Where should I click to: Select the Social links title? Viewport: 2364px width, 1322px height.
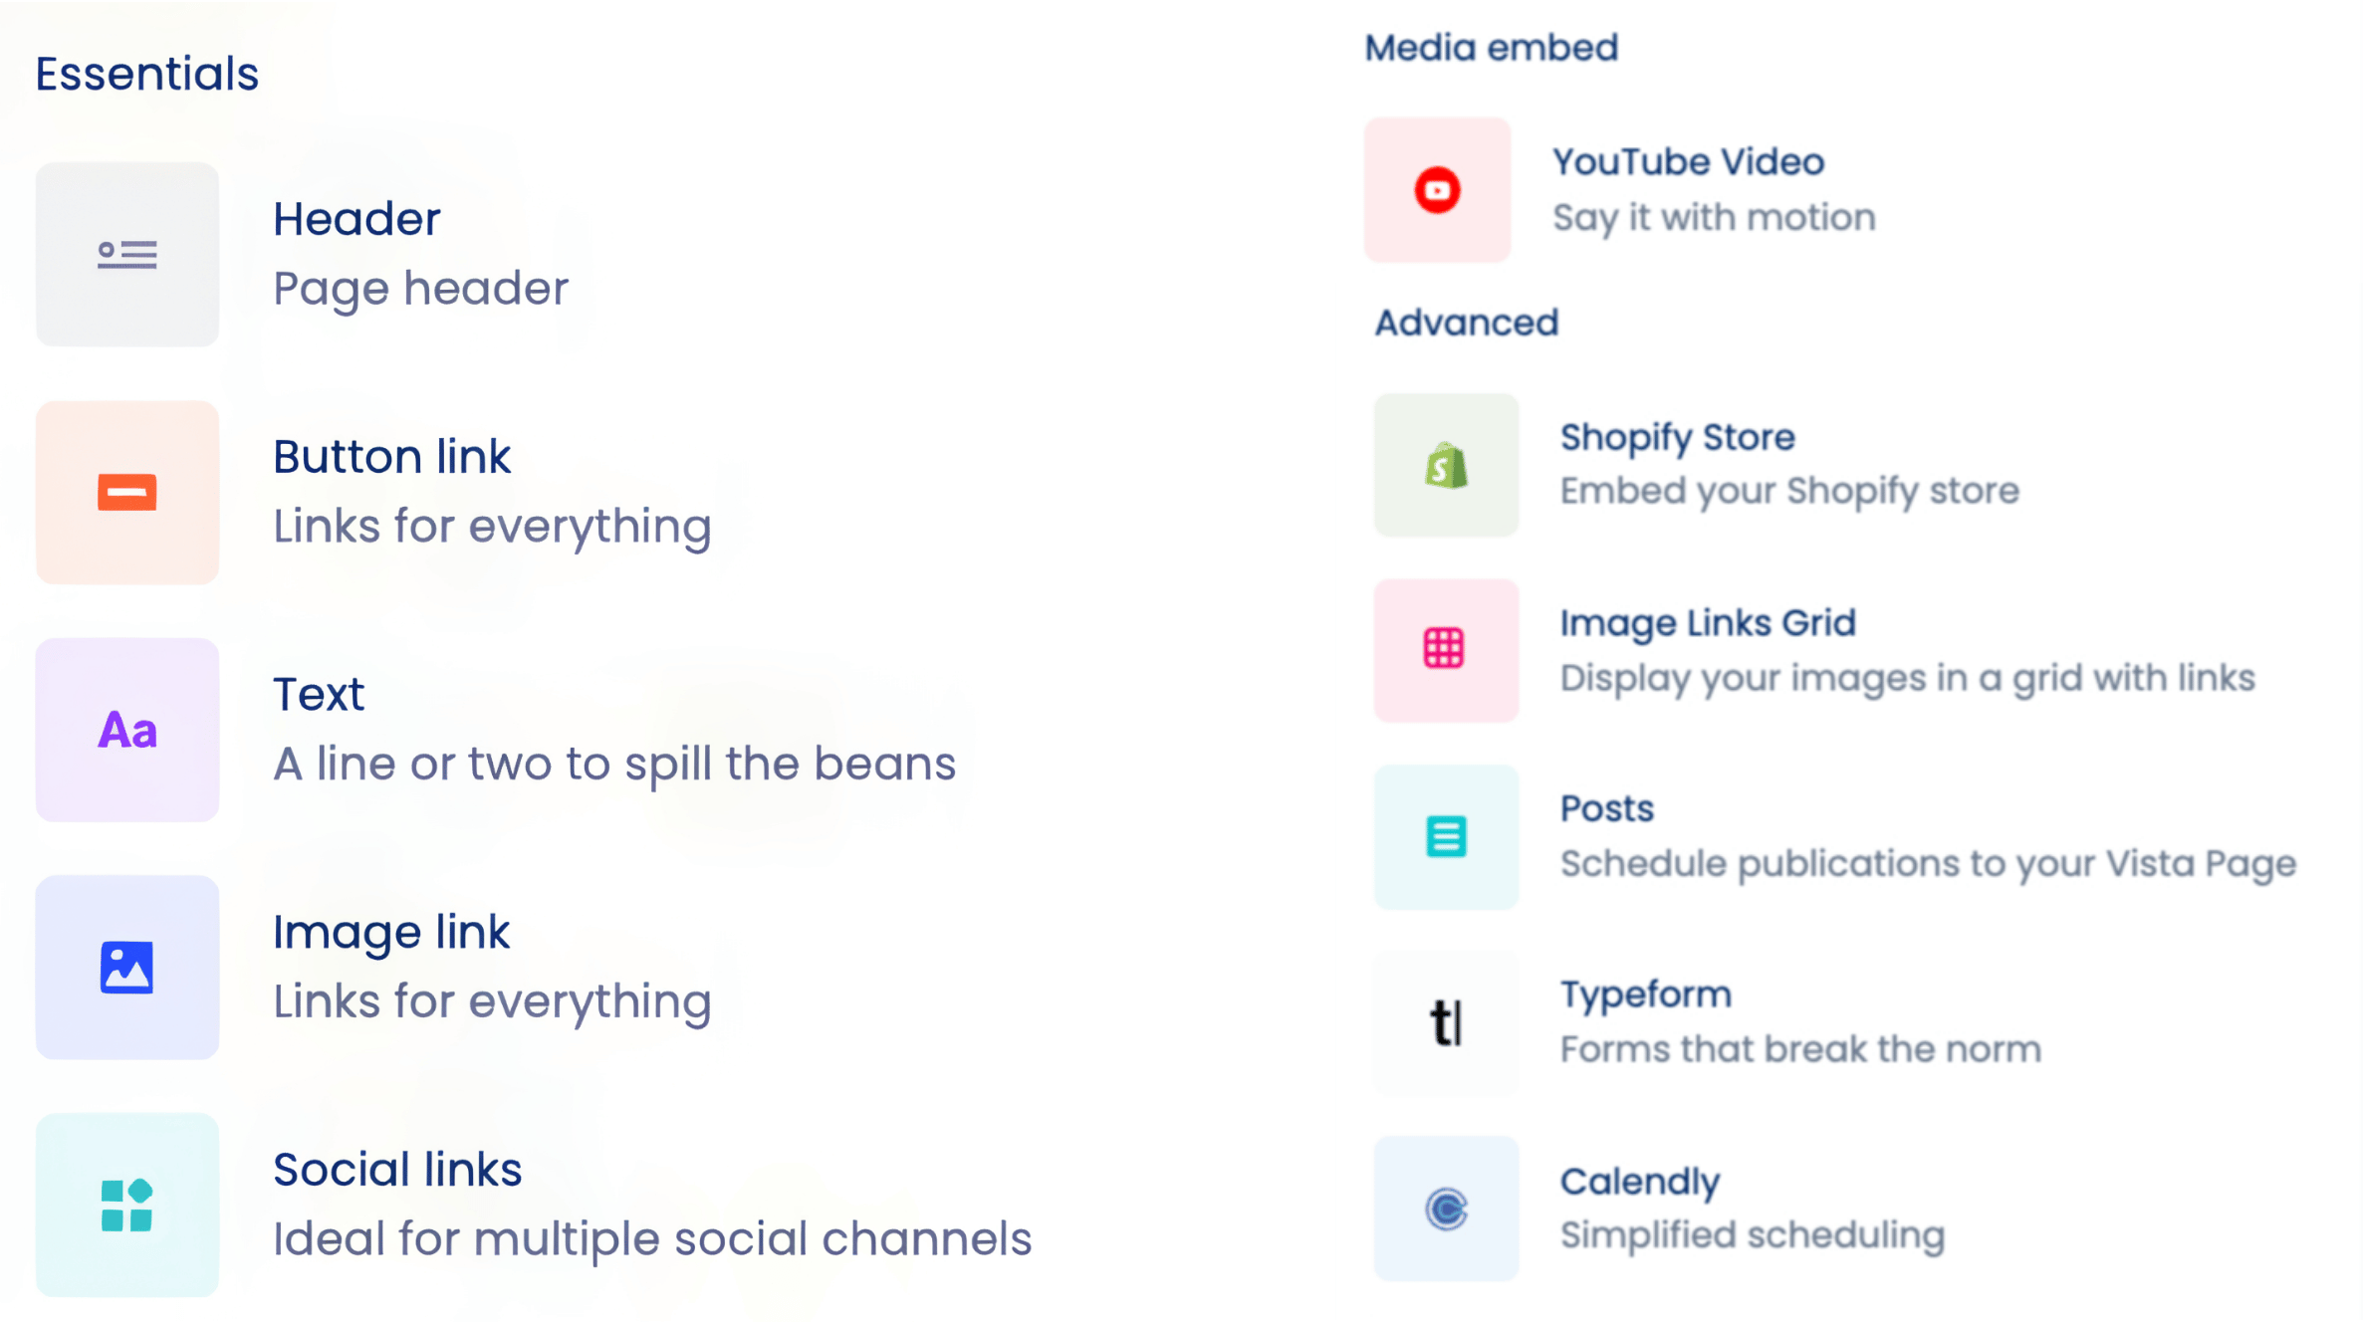pyautogui.click(x=397, y=1170)
